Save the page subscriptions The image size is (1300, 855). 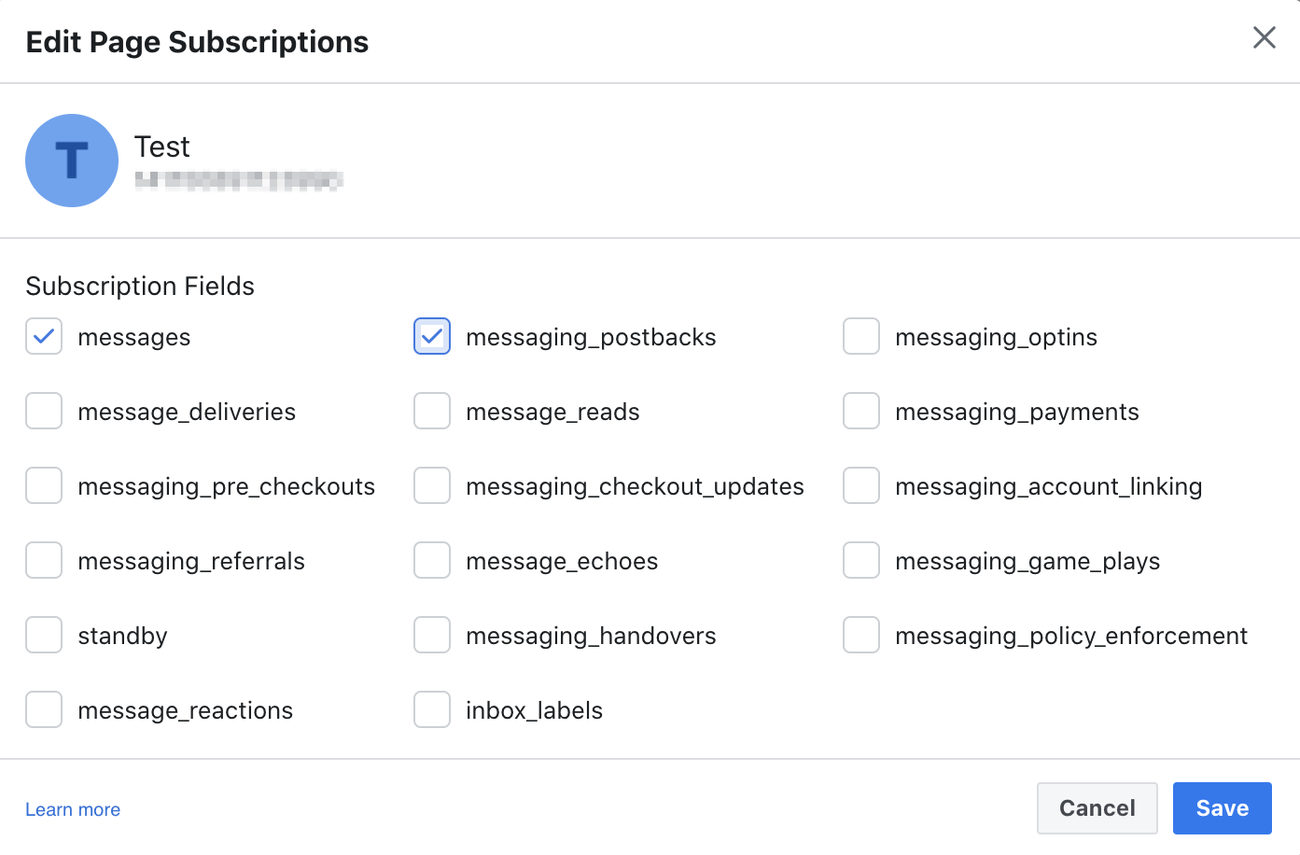pyautogui.click(x=1222, y=808)
